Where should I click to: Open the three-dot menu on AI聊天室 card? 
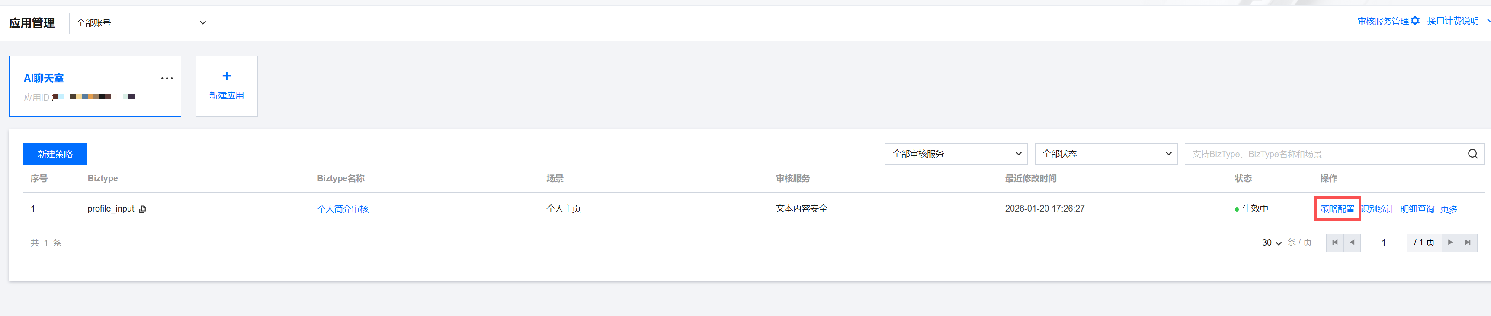(x=167, y=79)
